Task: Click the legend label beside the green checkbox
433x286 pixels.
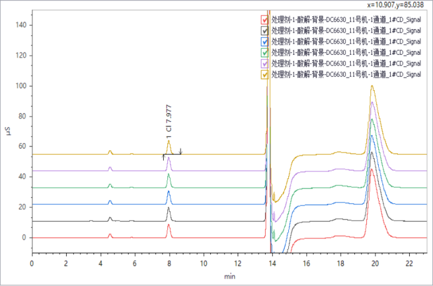Action: (346, 52)
